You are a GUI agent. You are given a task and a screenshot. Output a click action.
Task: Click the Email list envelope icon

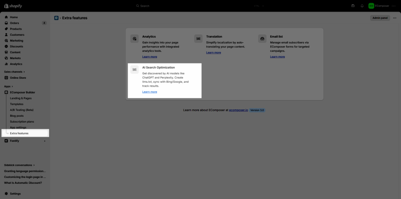click(x=262, y=38)
